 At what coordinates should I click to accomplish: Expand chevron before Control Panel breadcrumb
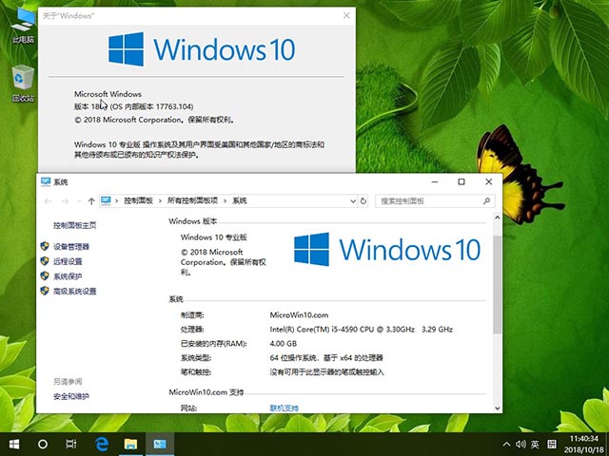pyautogui.click(x=116, y=200)
